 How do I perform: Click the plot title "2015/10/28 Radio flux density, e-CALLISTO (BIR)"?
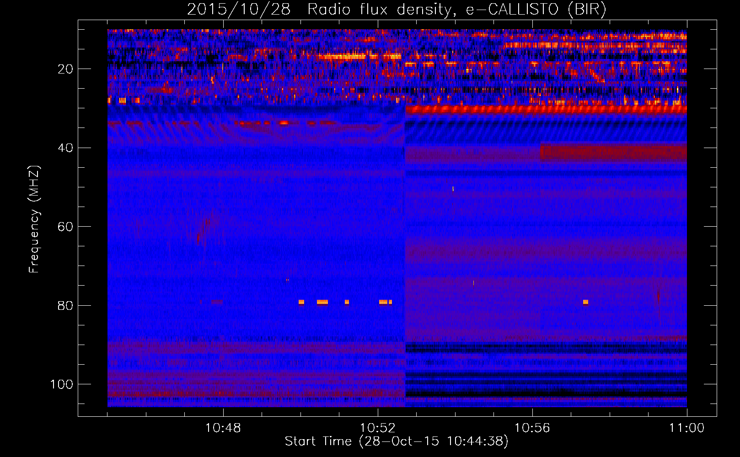397,9
